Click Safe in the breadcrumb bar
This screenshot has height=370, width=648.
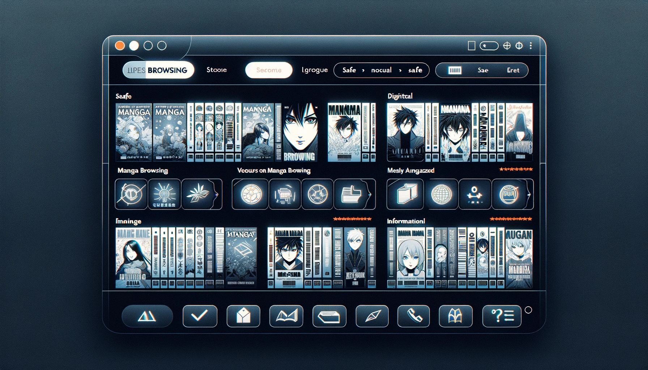click(x=349, y=70)
